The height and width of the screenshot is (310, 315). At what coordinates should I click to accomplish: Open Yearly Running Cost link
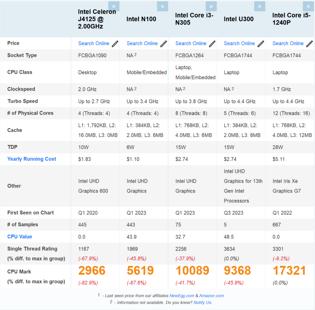(x=32, y=159)
